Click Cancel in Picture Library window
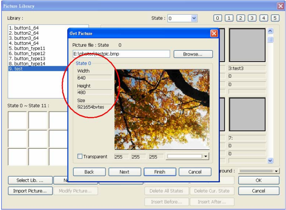This screenshot has width=286, height=210. click(x=259, y=191)
